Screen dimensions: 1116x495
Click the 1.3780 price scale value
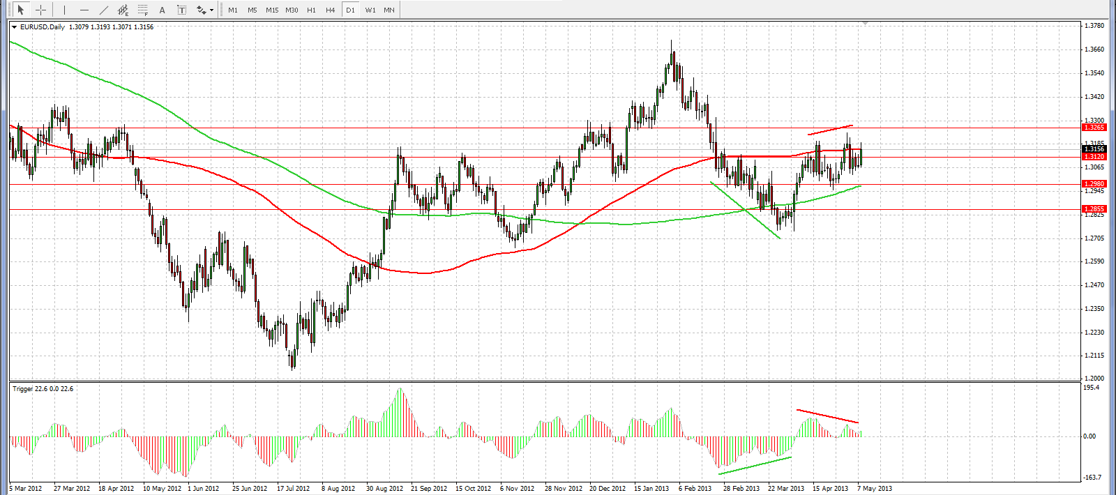[1095, 26]
